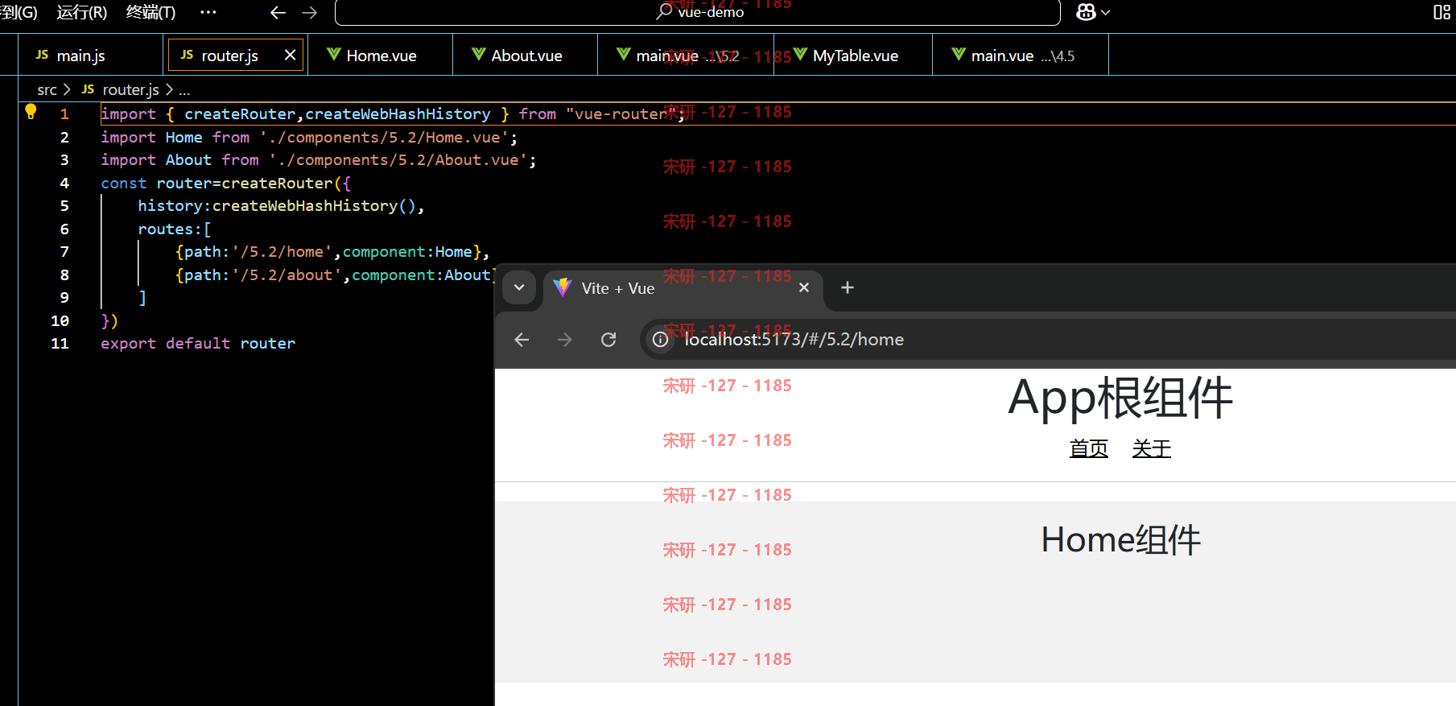Click the localhost:5173 address bar

pos(1046,340)
